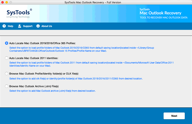
Task: Select Auto Locate Mac Outlook 2011 Identities radio
Action: coord(7,58)
